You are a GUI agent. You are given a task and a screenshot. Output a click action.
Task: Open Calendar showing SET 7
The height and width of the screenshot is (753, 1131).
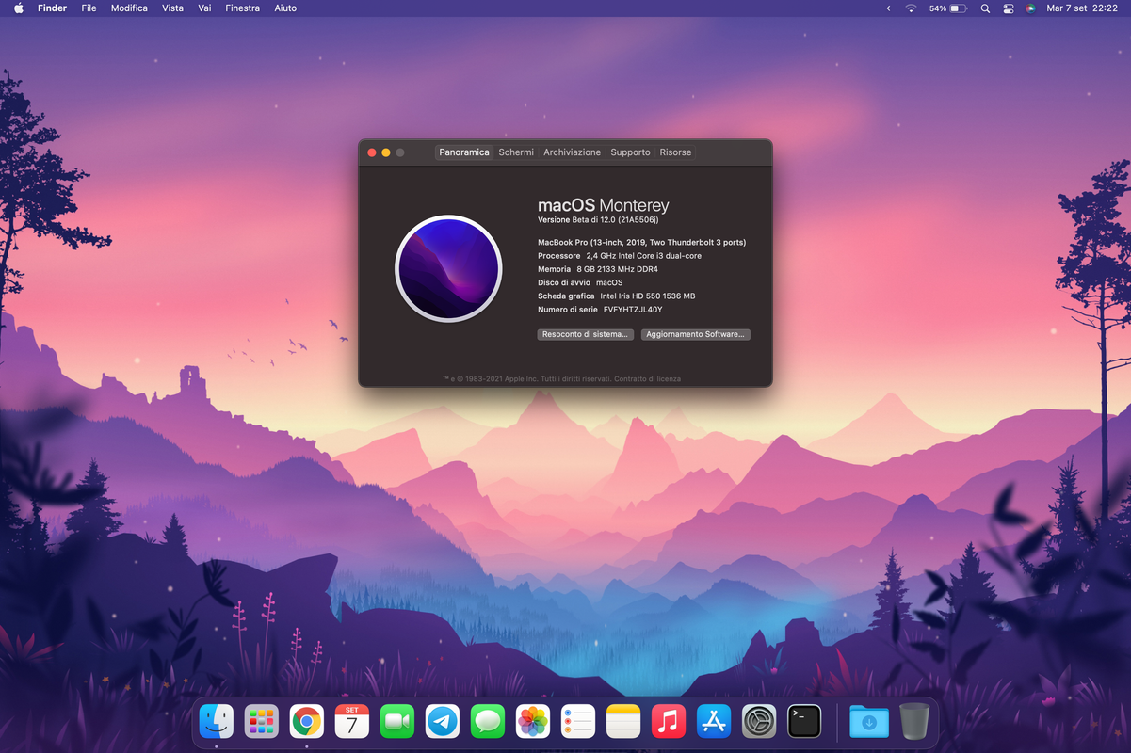(352, 722)
